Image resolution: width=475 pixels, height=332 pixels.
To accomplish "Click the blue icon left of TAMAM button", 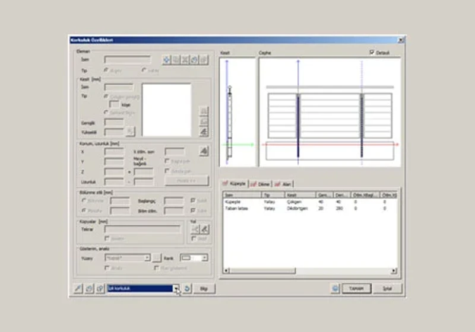I will click(335, 289).
